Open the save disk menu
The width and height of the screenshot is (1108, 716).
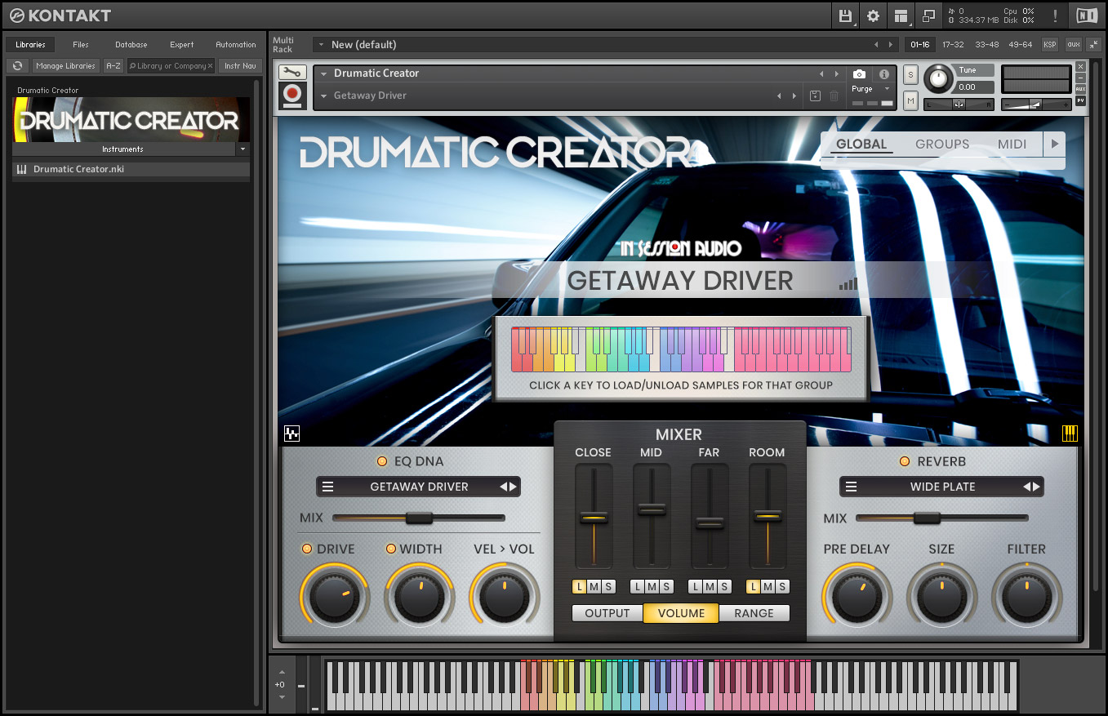tap(845, 16)
